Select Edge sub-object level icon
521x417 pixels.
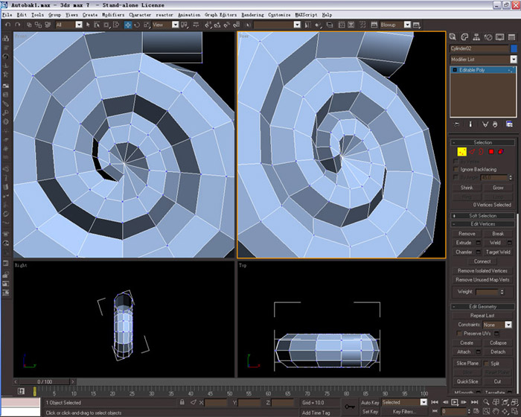click(472, 152)
